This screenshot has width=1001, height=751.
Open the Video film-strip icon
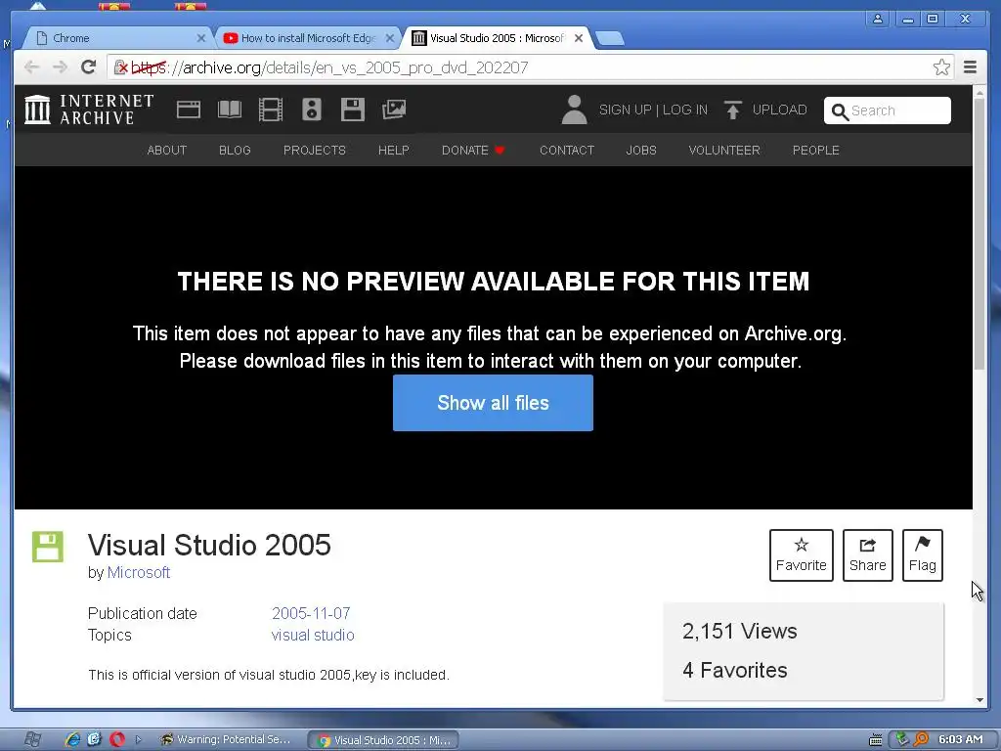271,110
